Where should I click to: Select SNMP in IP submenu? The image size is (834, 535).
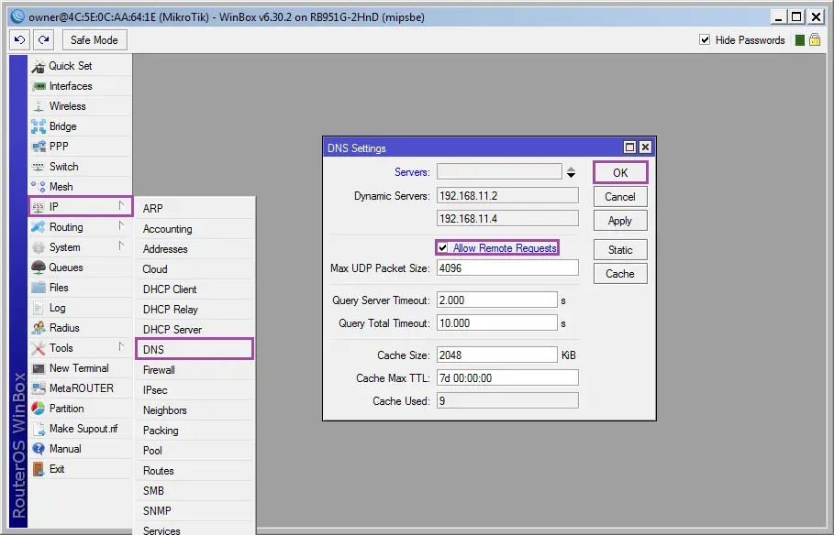[195, 511]
